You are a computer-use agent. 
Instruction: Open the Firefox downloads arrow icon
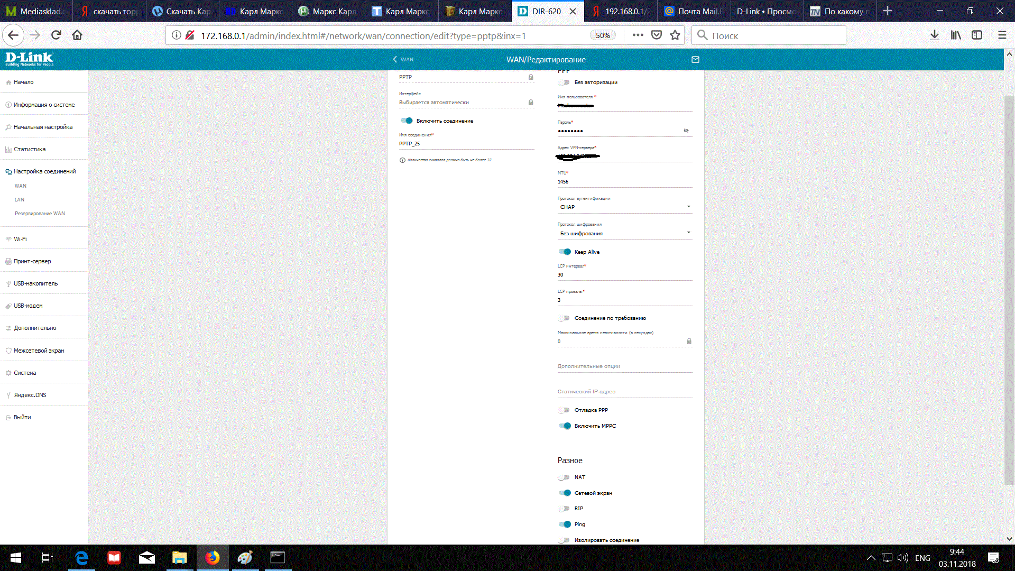[934, 35]
